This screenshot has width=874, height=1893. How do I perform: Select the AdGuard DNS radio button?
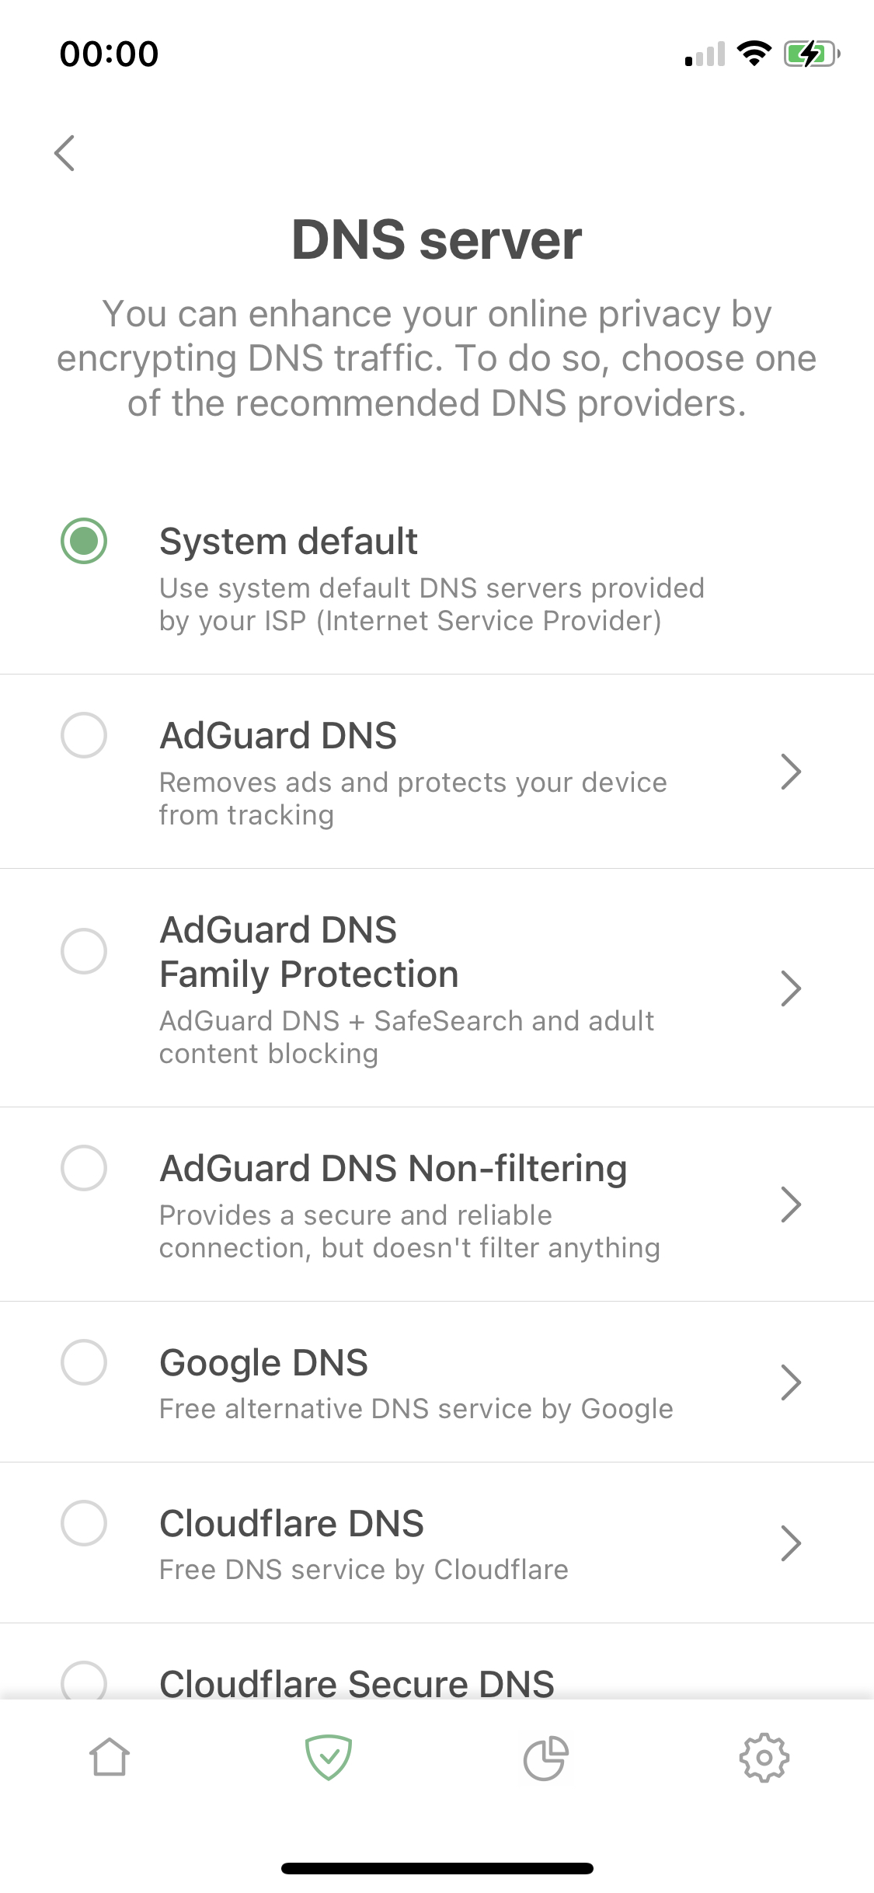(84, 735)
